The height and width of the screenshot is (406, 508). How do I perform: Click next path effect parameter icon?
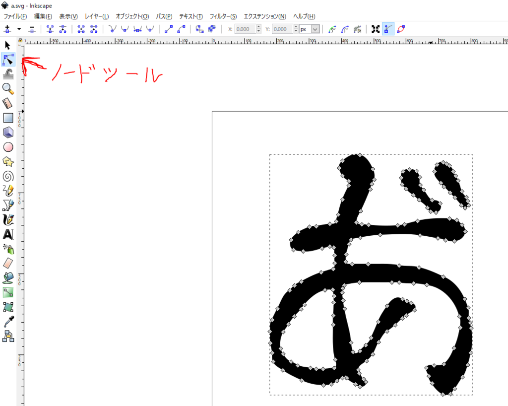point(357,29)
